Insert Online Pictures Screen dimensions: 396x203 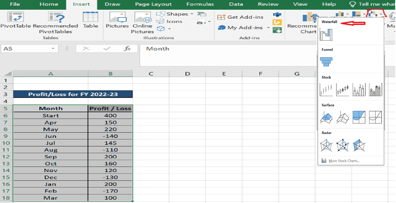142,21
